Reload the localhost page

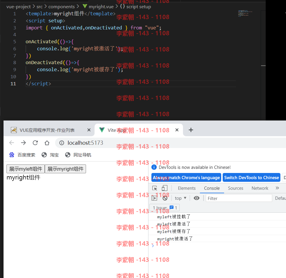click(x=35, y=143)
